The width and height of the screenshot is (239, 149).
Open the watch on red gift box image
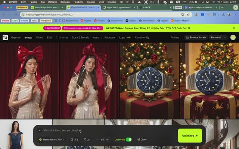point(149,80)
